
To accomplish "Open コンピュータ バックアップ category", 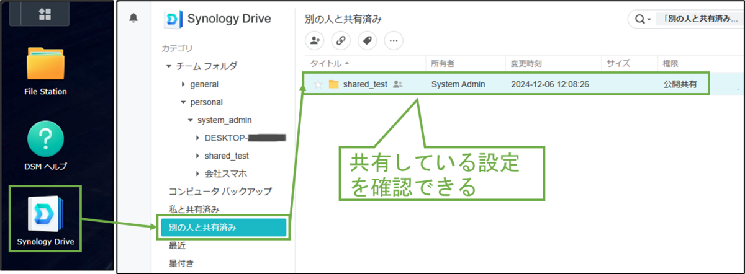I will [x=220, y=192].
